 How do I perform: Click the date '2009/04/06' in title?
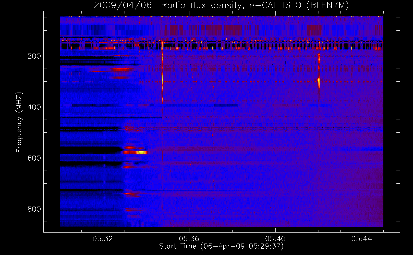pos(123,5)
